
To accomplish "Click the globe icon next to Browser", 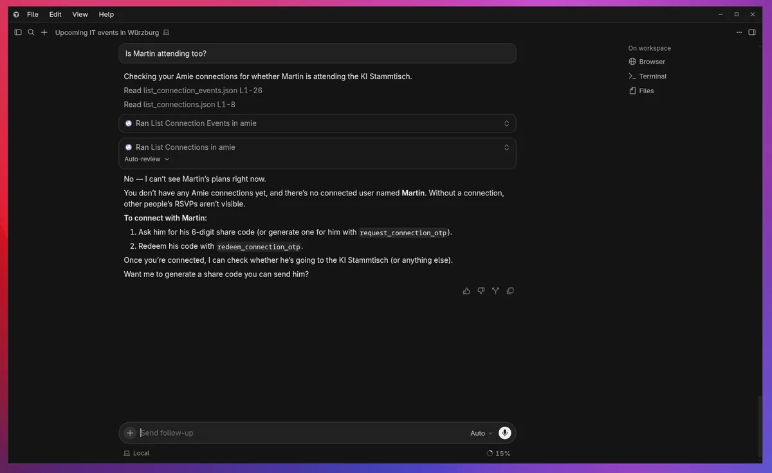I will point(632,62).
